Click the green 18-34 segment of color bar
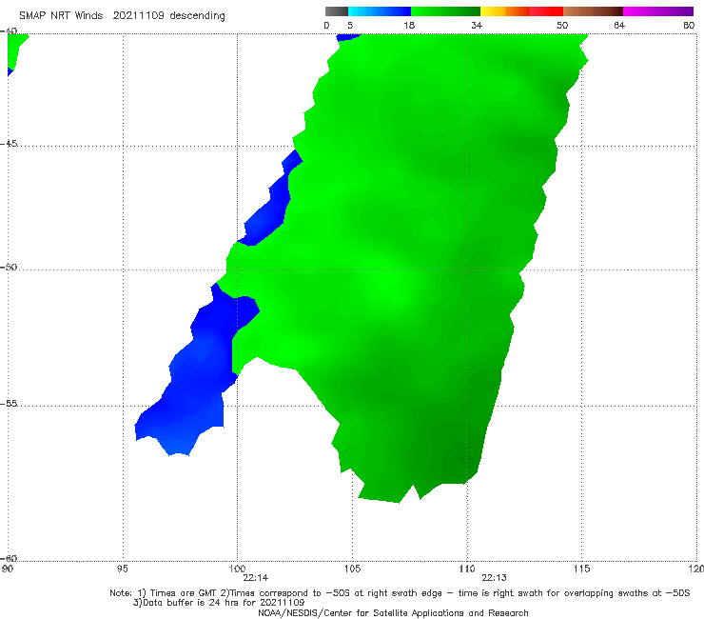 [x=445, y=11]
